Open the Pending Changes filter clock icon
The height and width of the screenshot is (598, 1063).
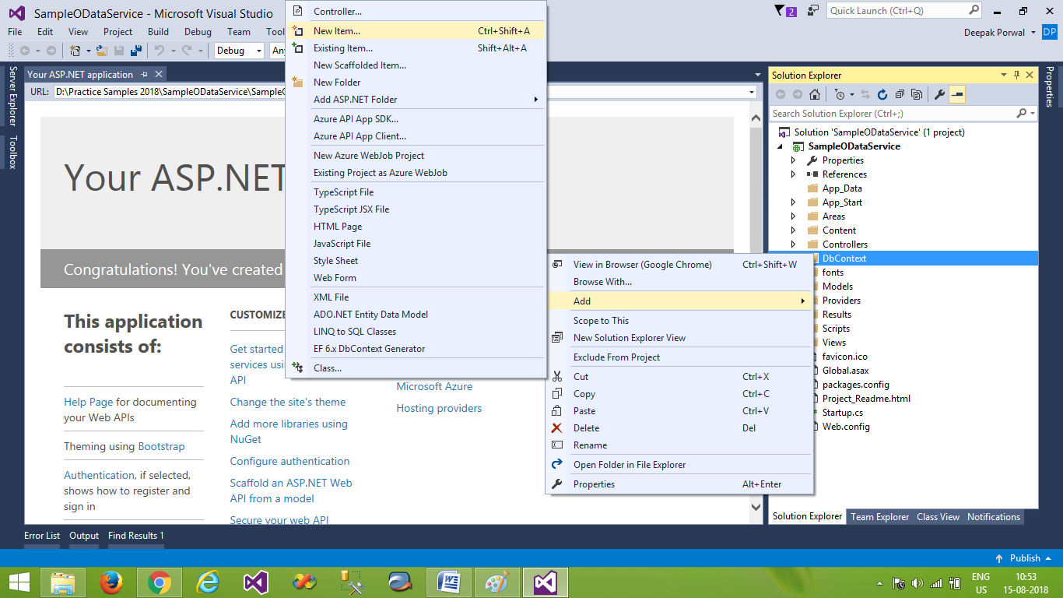[x=840, y=93]
